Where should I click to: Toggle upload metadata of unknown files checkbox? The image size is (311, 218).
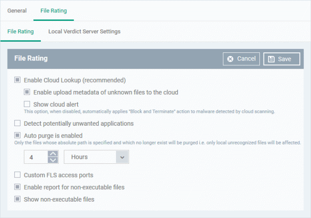coord(27,92)
